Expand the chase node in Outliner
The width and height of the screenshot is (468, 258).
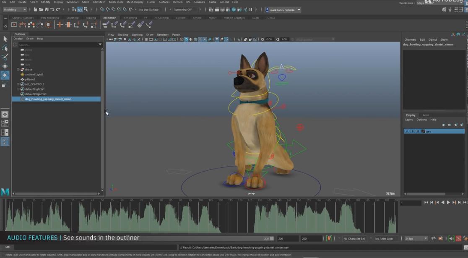point(18,70)
